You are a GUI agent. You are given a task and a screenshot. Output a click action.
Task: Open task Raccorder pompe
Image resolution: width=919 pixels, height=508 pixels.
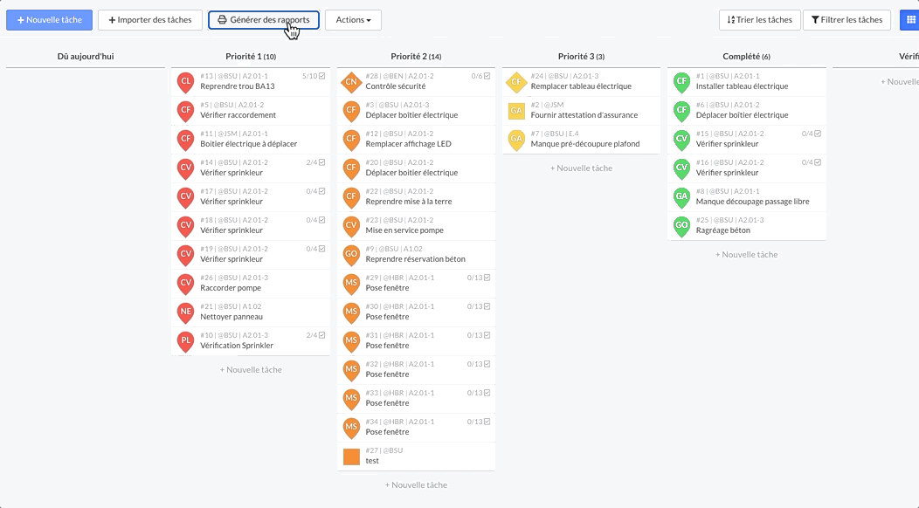tap(251, 284)
